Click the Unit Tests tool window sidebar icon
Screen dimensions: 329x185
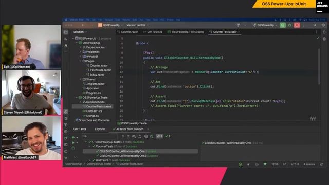tap(66, 112)
